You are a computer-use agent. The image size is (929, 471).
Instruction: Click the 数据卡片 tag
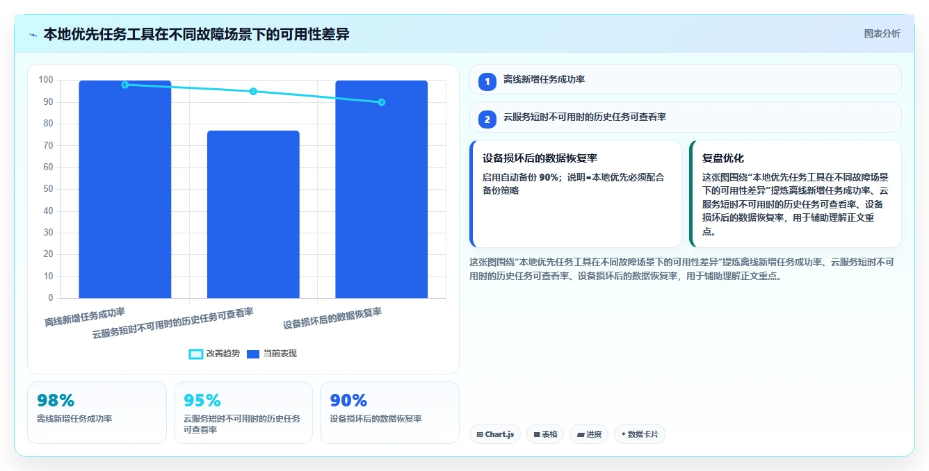(640, 434)
